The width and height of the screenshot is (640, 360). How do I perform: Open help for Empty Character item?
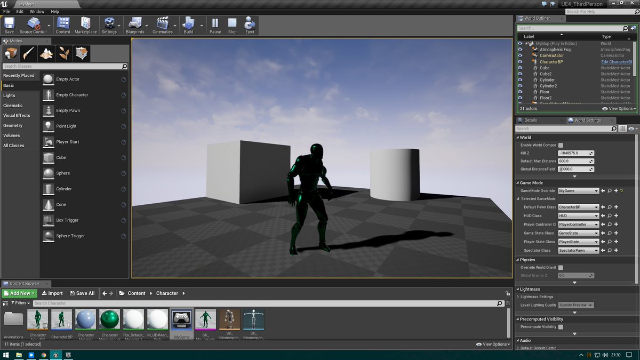(x=124, y=95)
